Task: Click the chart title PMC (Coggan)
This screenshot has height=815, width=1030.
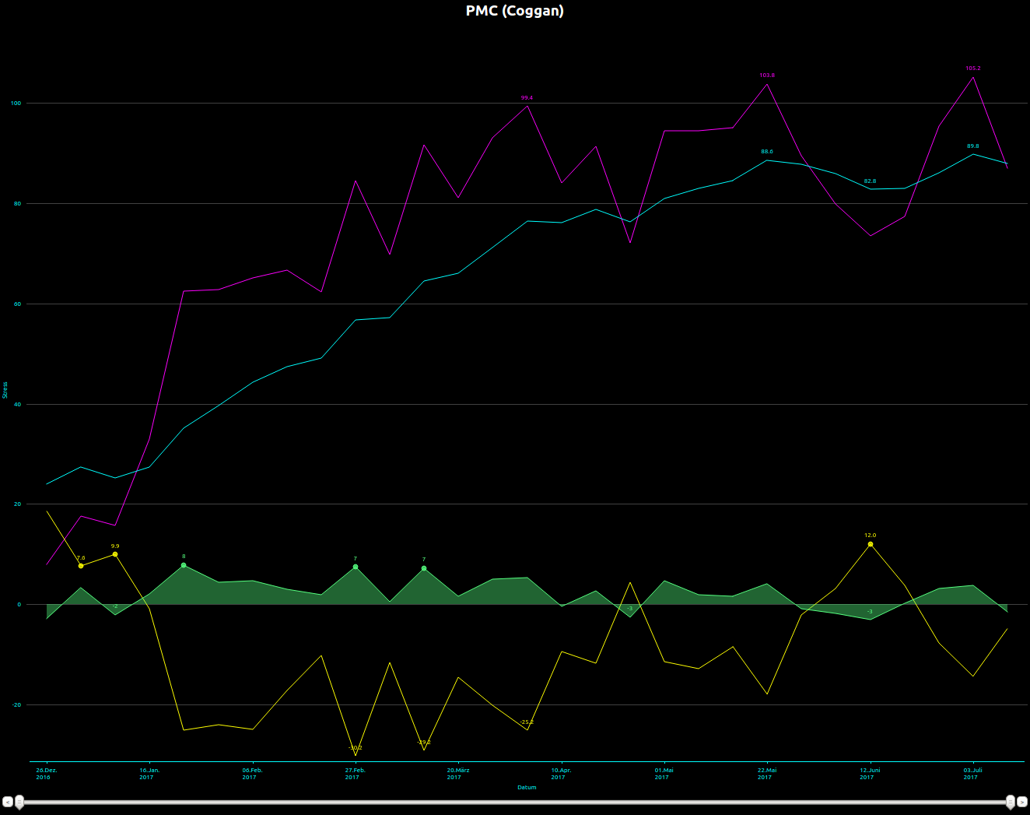Action: point(515,11)
